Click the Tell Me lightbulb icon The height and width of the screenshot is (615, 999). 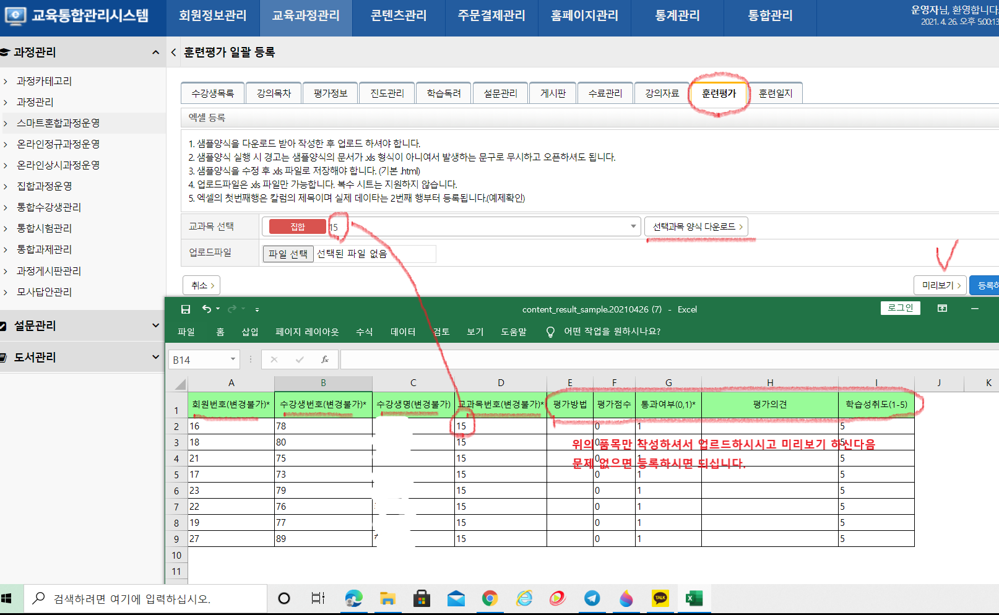point(550,332)
